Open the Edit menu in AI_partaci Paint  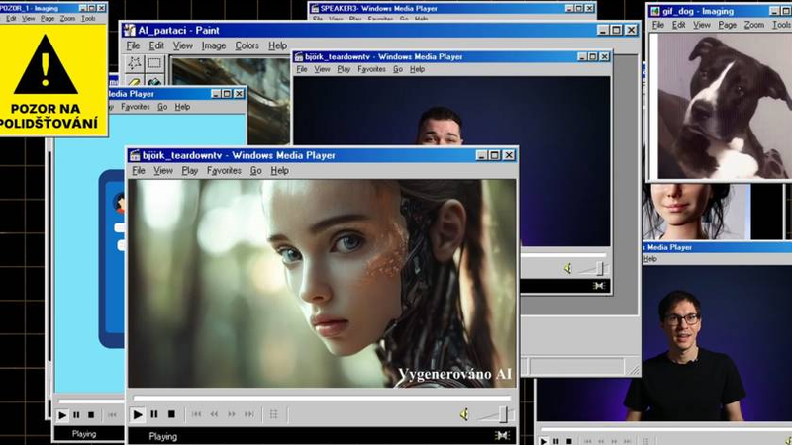coord(156,45)
